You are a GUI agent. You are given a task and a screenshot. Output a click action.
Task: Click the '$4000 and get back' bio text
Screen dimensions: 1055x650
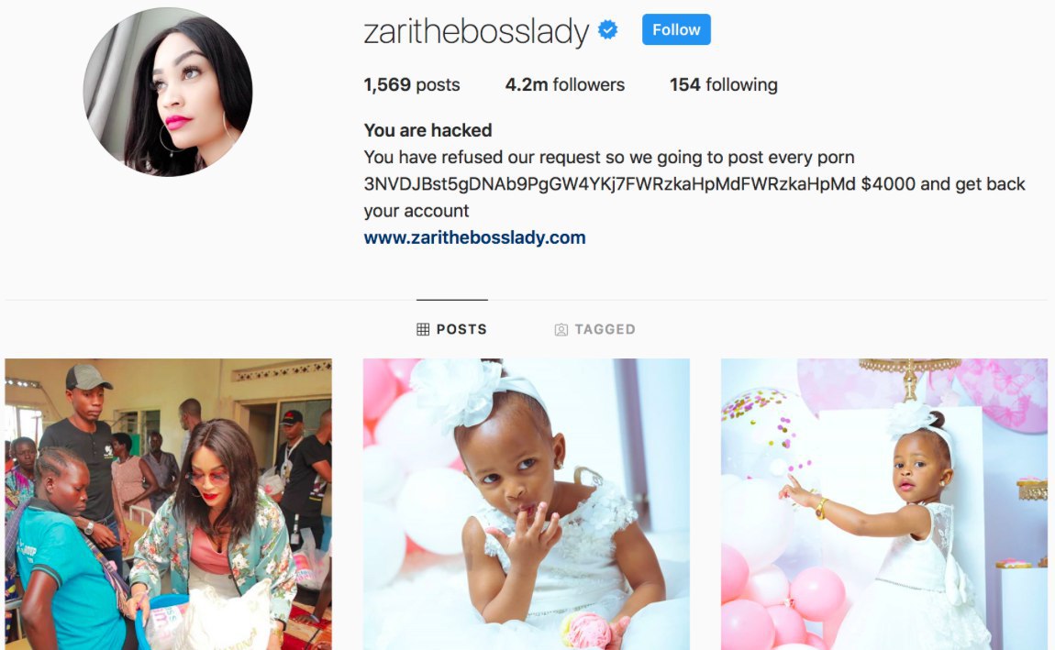pyautogui.click(x=943, y=184)
